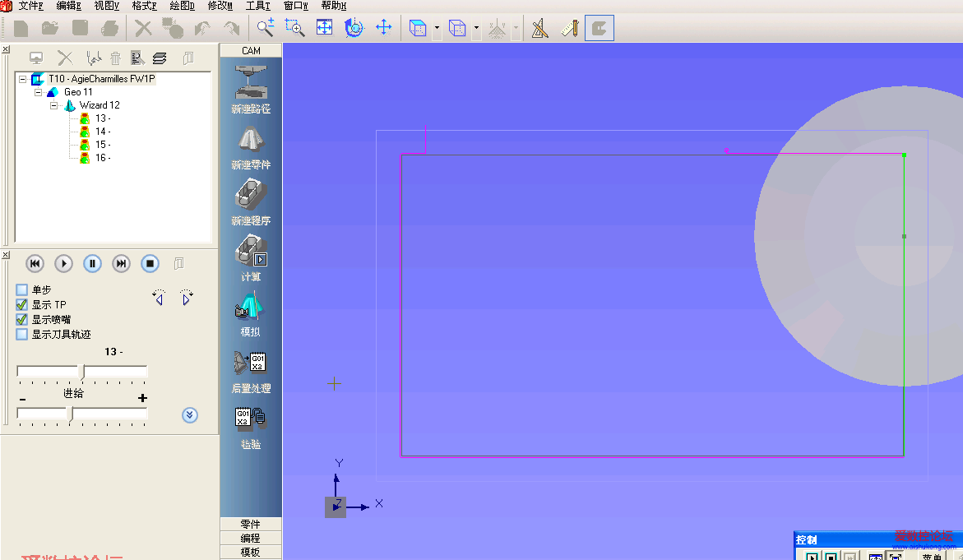This screenshot has width=963, height=560.
Task: Open the 文件 File menu
Action: point(30,6)
